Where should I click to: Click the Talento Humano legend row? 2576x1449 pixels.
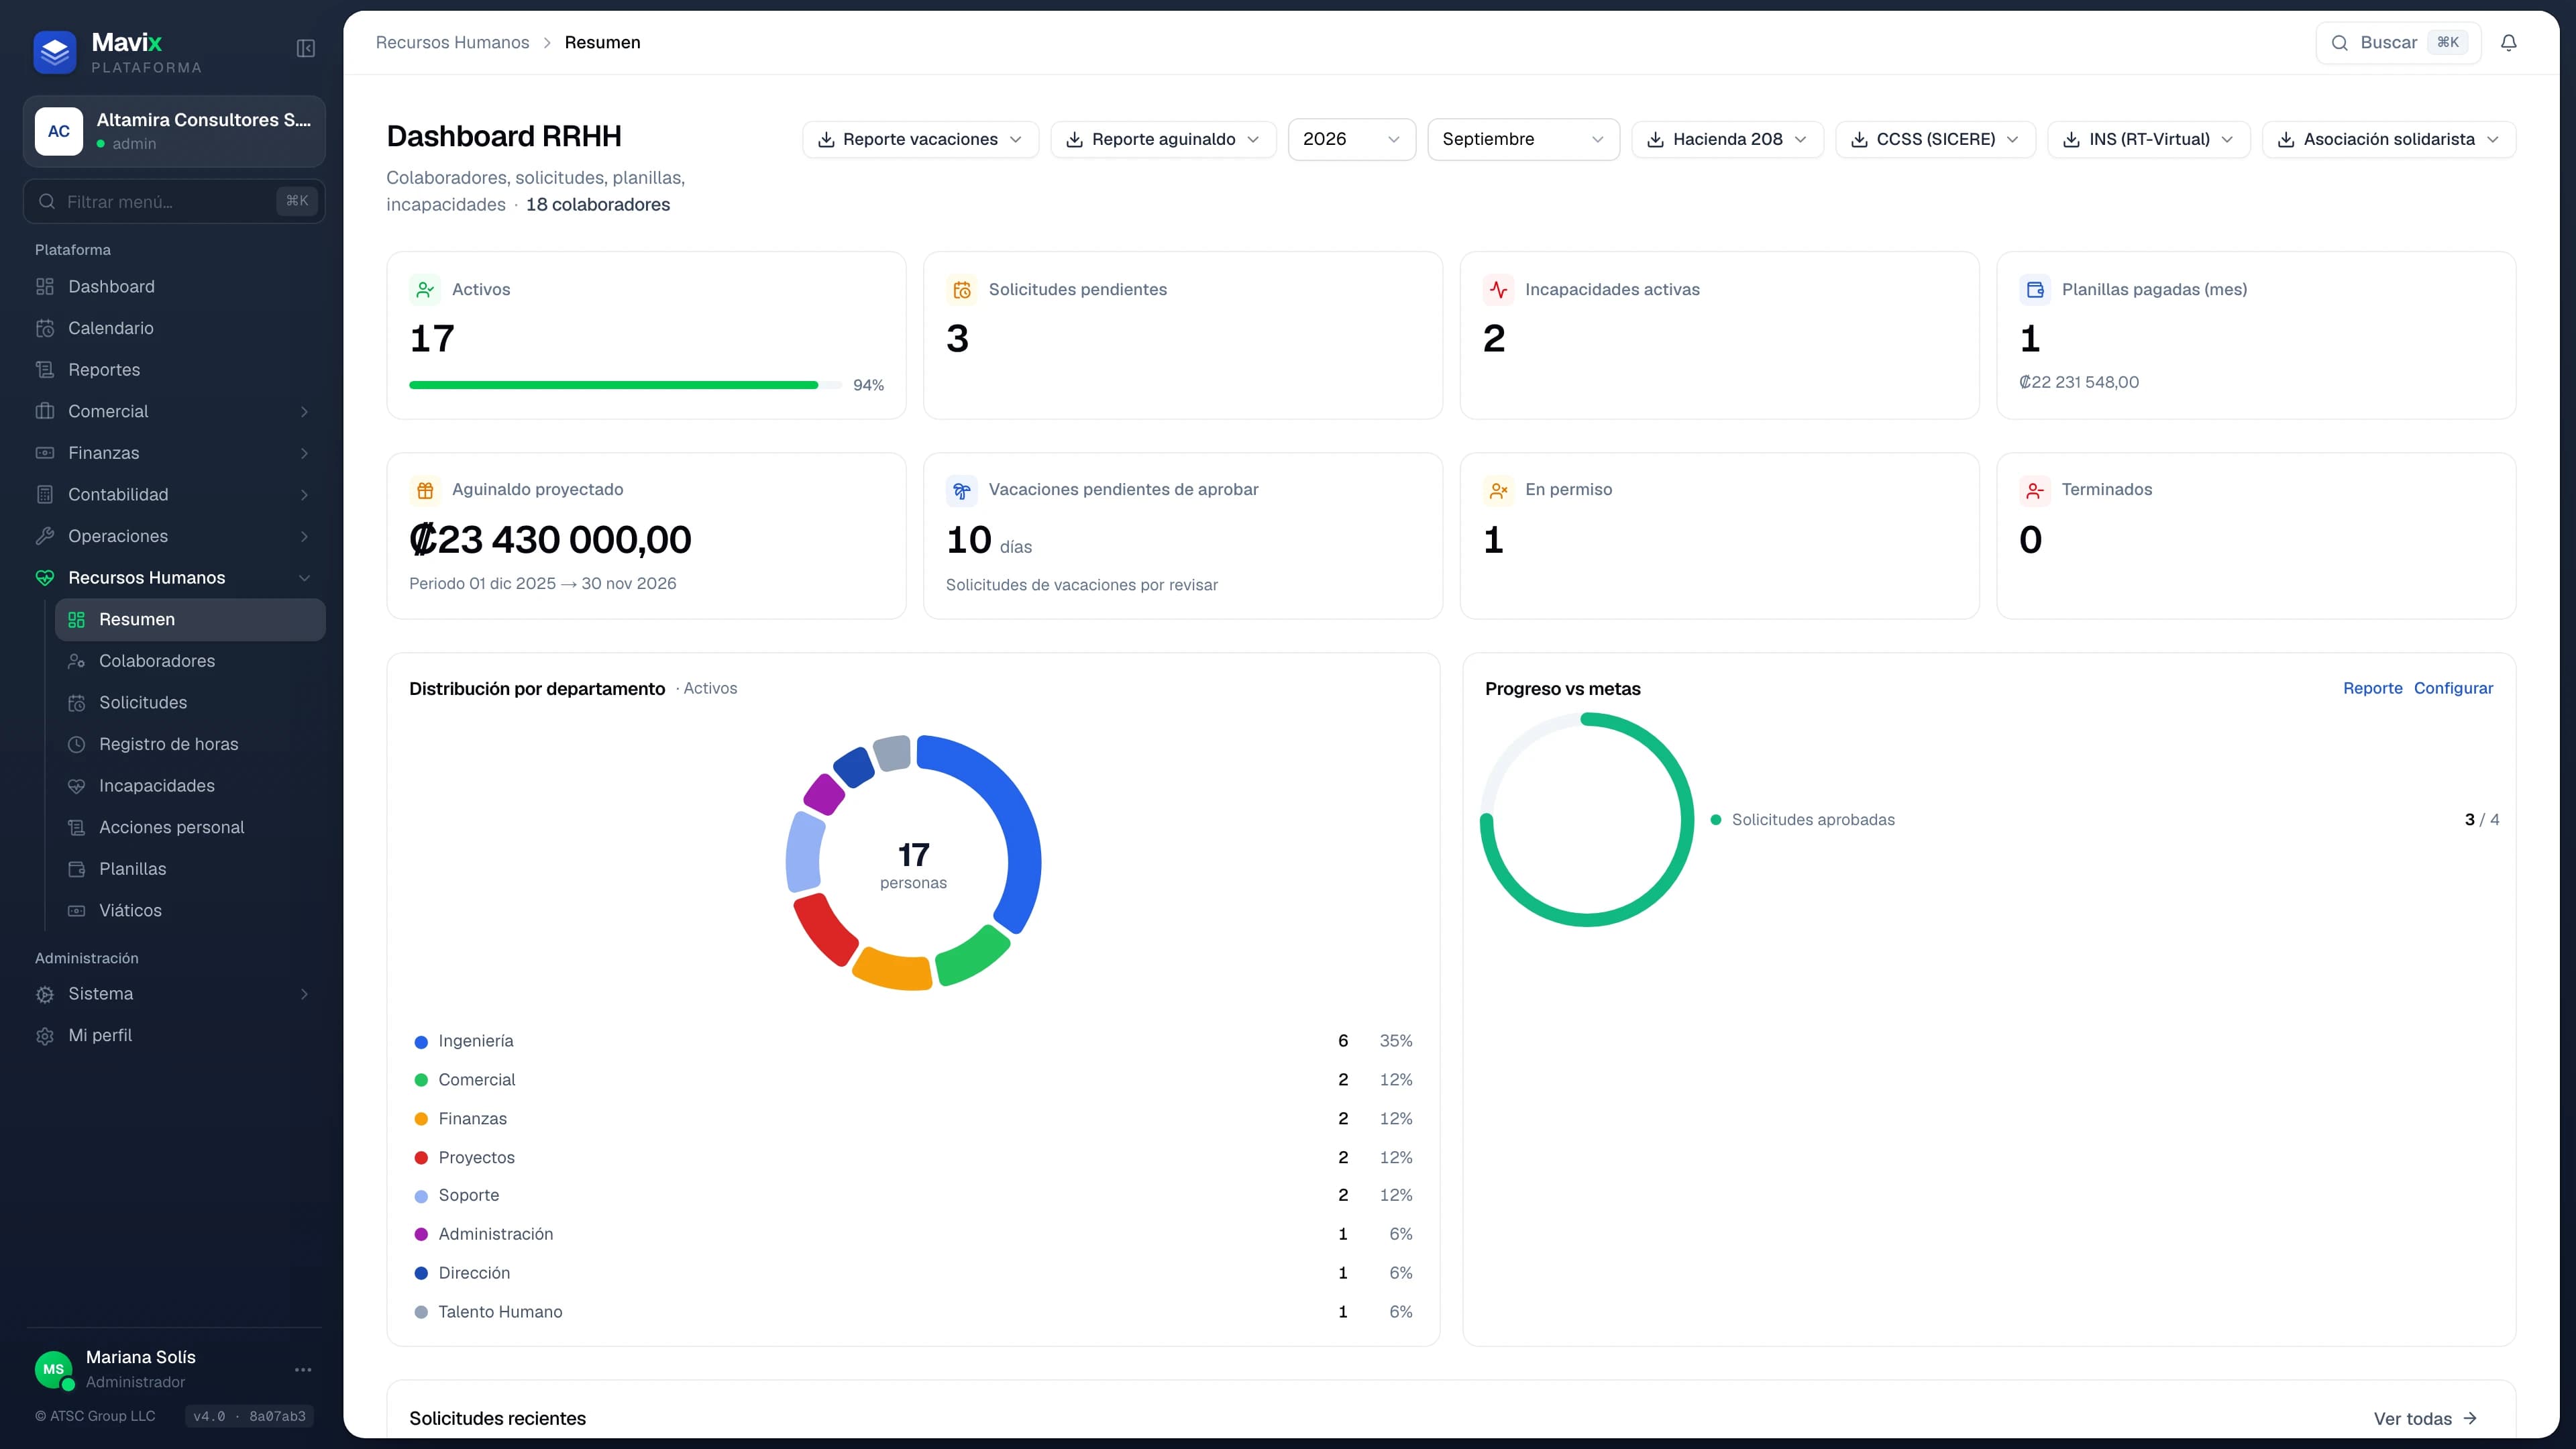[x=913, y=1312]
